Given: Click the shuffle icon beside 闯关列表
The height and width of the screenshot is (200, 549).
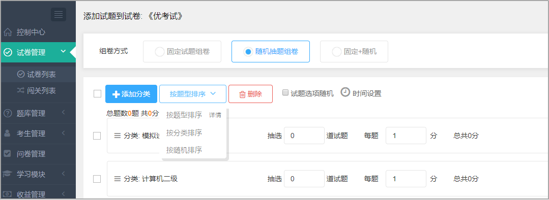Looking at the screenshot, I should pyautogui.click(x=21, y=91).
